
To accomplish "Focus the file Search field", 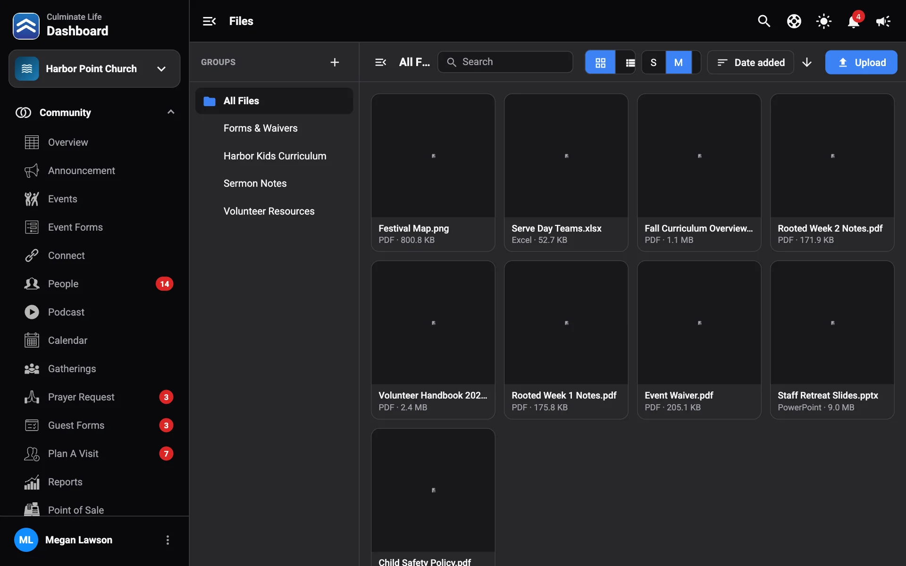I will tap(505, 62).
